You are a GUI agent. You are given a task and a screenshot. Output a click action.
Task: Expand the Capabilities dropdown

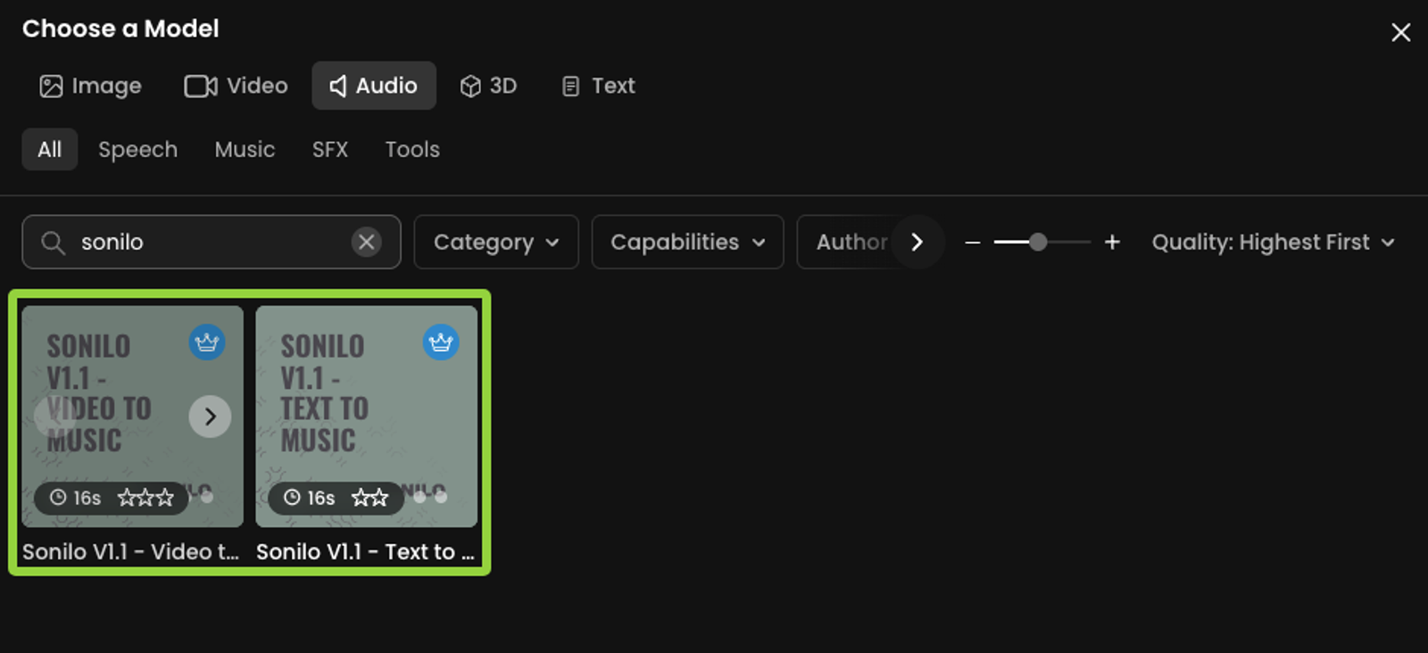pyautogui.click(x=687, y=242)
